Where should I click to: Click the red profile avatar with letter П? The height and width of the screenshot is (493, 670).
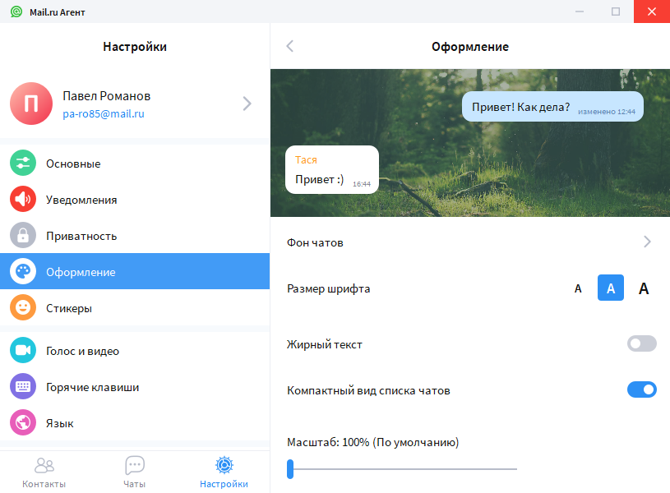(31, 104)
